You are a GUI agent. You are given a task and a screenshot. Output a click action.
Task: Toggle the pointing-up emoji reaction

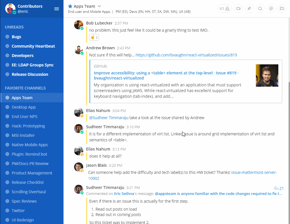94,37
